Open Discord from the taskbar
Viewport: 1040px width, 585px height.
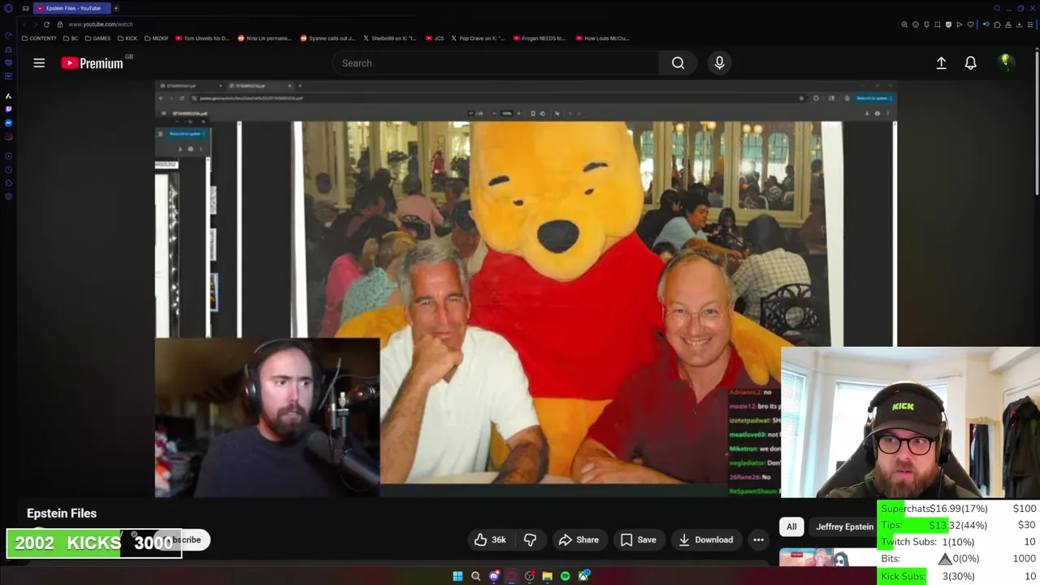tap(493, 576)
